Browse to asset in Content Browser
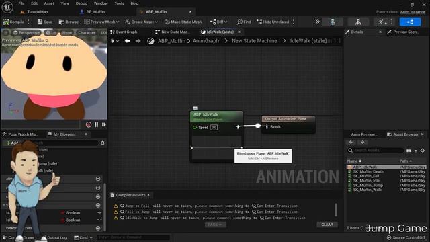430x242 pixels. click(x=69, y=22)
